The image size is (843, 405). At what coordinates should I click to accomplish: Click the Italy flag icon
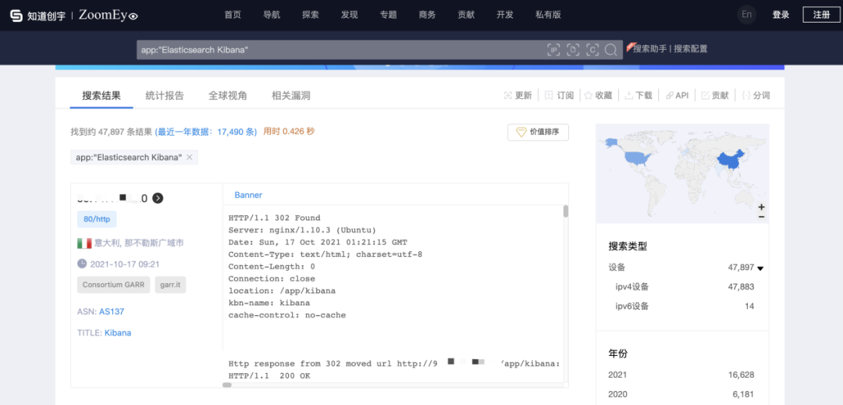point(84,243)
